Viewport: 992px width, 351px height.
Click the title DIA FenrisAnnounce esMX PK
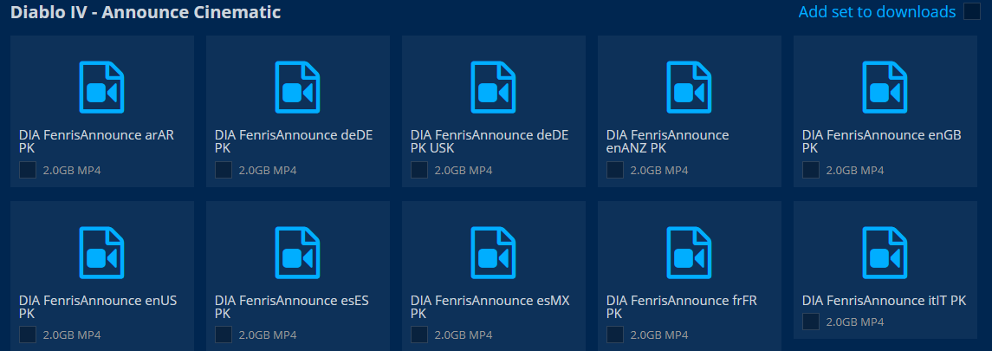490,307
